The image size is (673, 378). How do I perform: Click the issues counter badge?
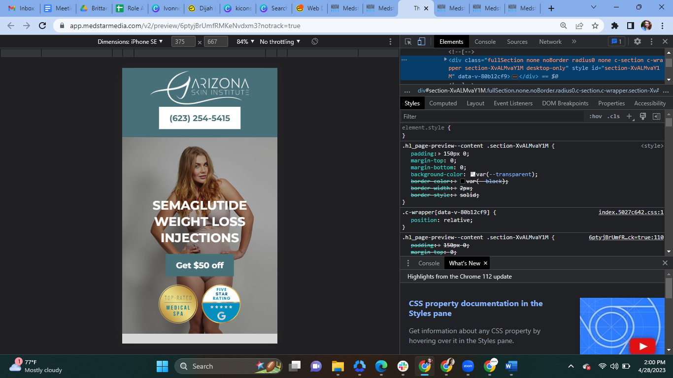[617, 42]
